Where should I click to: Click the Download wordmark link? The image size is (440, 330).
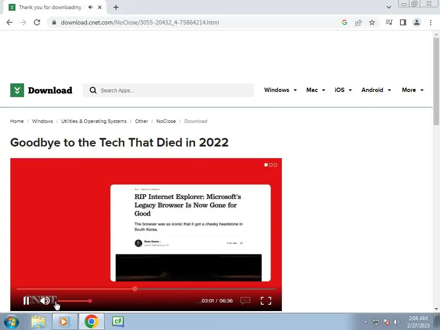click(50, 90)
